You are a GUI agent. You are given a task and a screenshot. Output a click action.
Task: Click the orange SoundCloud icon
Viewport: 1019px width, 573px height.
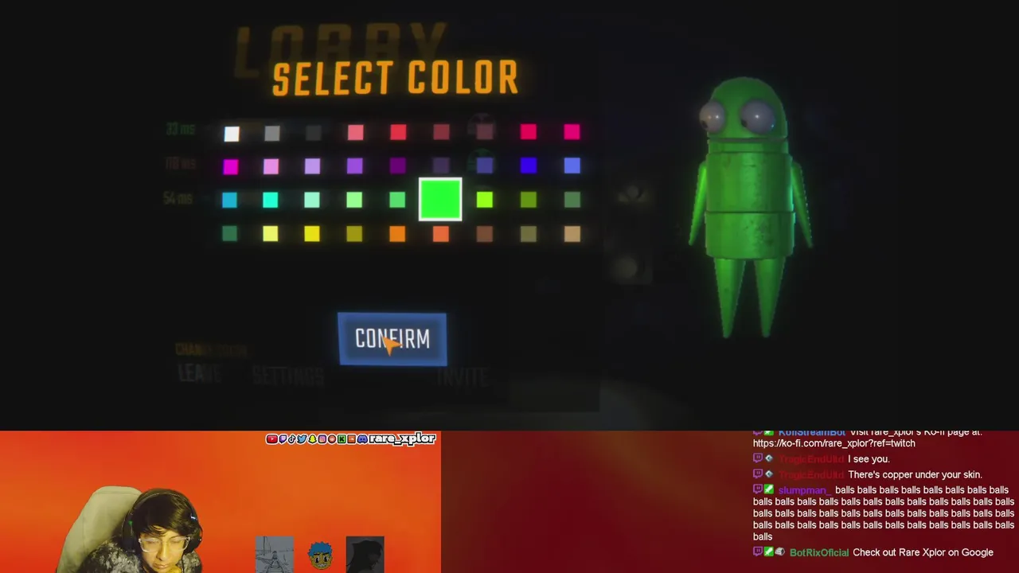(351, 439)
